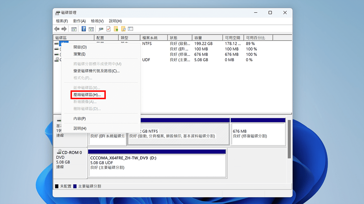Open the 檔案(F) menu
Image resolution: width=364 pixels, height=204 pixels.
pos(62,21)
